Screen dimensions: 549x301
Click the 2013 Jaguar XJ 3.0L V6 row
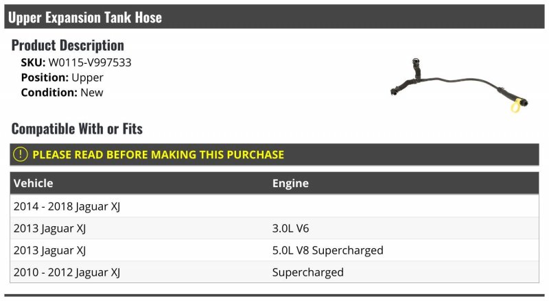tap(274, 228)
